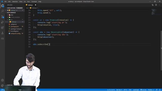The width and height of the screenshot is (162, 91).
Task: Open the package-lock.json file
Action: [16, 29]
